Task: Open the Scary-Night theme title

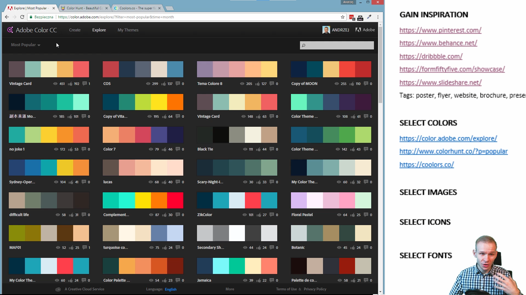Action: click(210, 182)
